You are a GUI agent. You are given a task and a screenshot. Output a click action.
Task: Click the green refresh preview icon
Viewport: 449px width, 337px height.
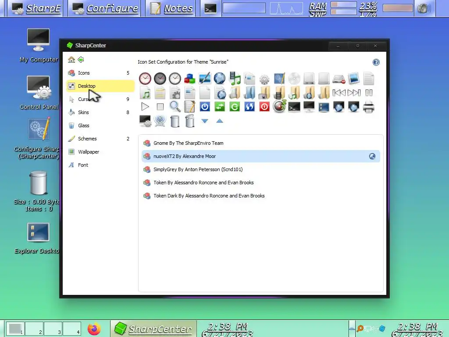235,107
